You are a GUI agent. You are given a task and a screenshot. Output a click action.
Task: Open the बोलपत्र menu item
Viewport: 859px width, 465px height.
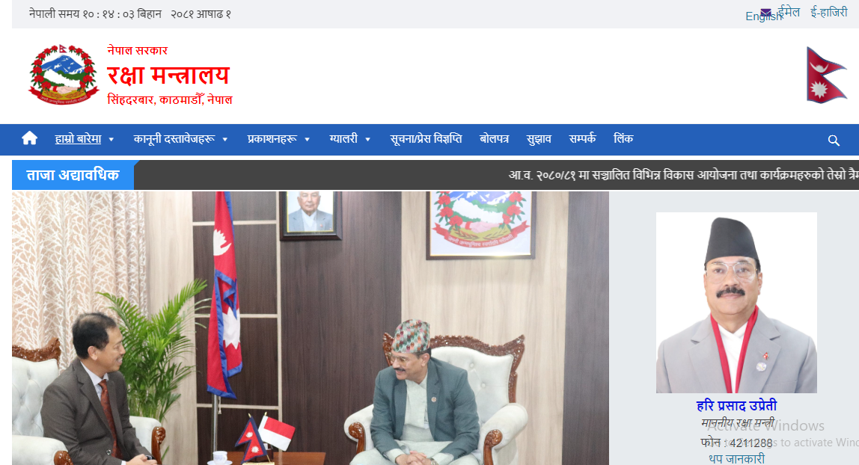point(494,139)
